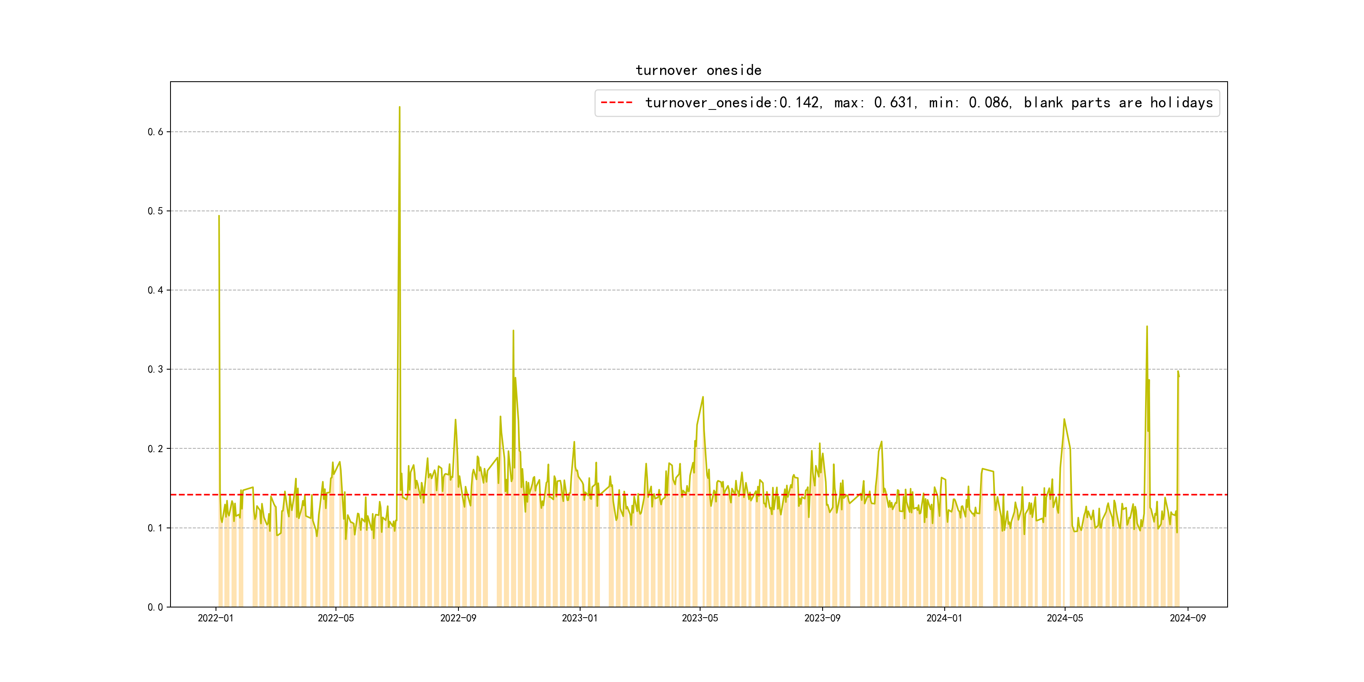The width and height of the screenshot is (1364, 682).
Task: Click the 0.2 y-axis tick label
Action: (155, 449)
